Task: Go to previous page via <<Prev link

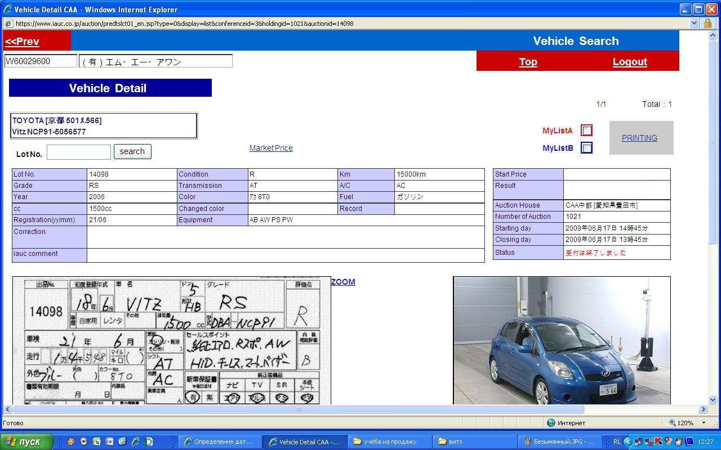Action: (22, 41)
